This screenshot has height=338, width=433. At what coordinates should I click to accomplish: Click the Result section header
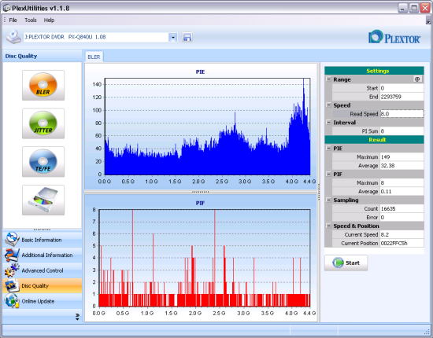point(374,139)
